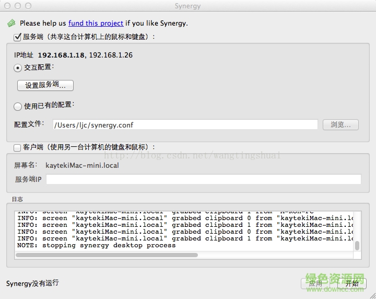Image resolution: width=376 pixels, height=299 pixels.
Task: Minimize the Synergy window
Action: [x=18, y=6]
